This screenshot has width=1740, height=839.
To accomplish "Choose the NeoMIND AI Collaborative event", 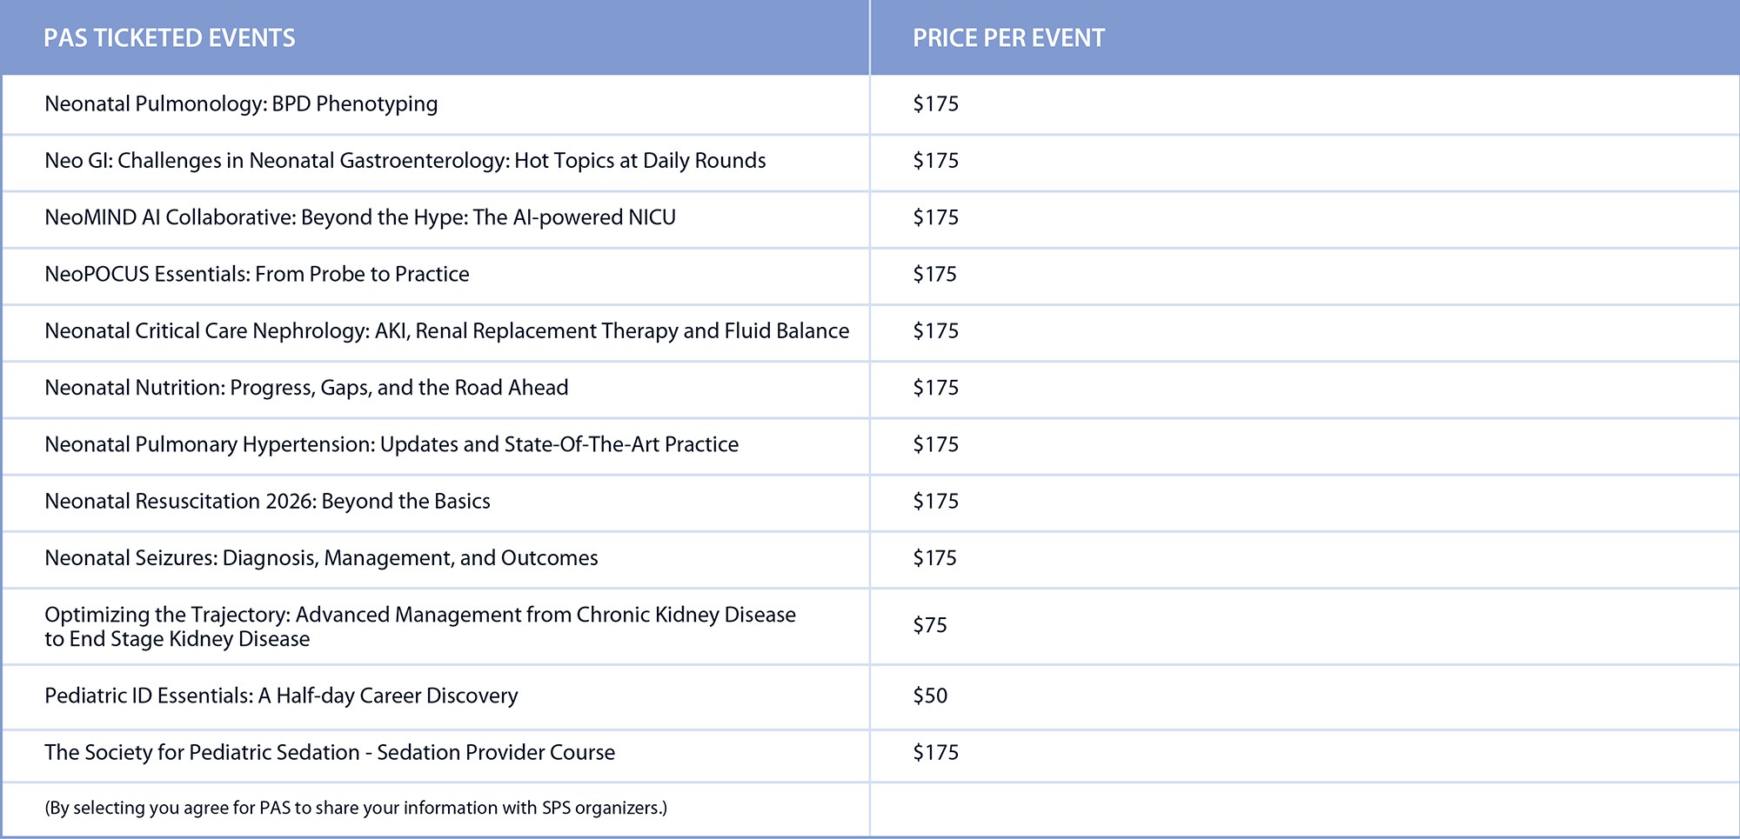I will coord(359,217).
